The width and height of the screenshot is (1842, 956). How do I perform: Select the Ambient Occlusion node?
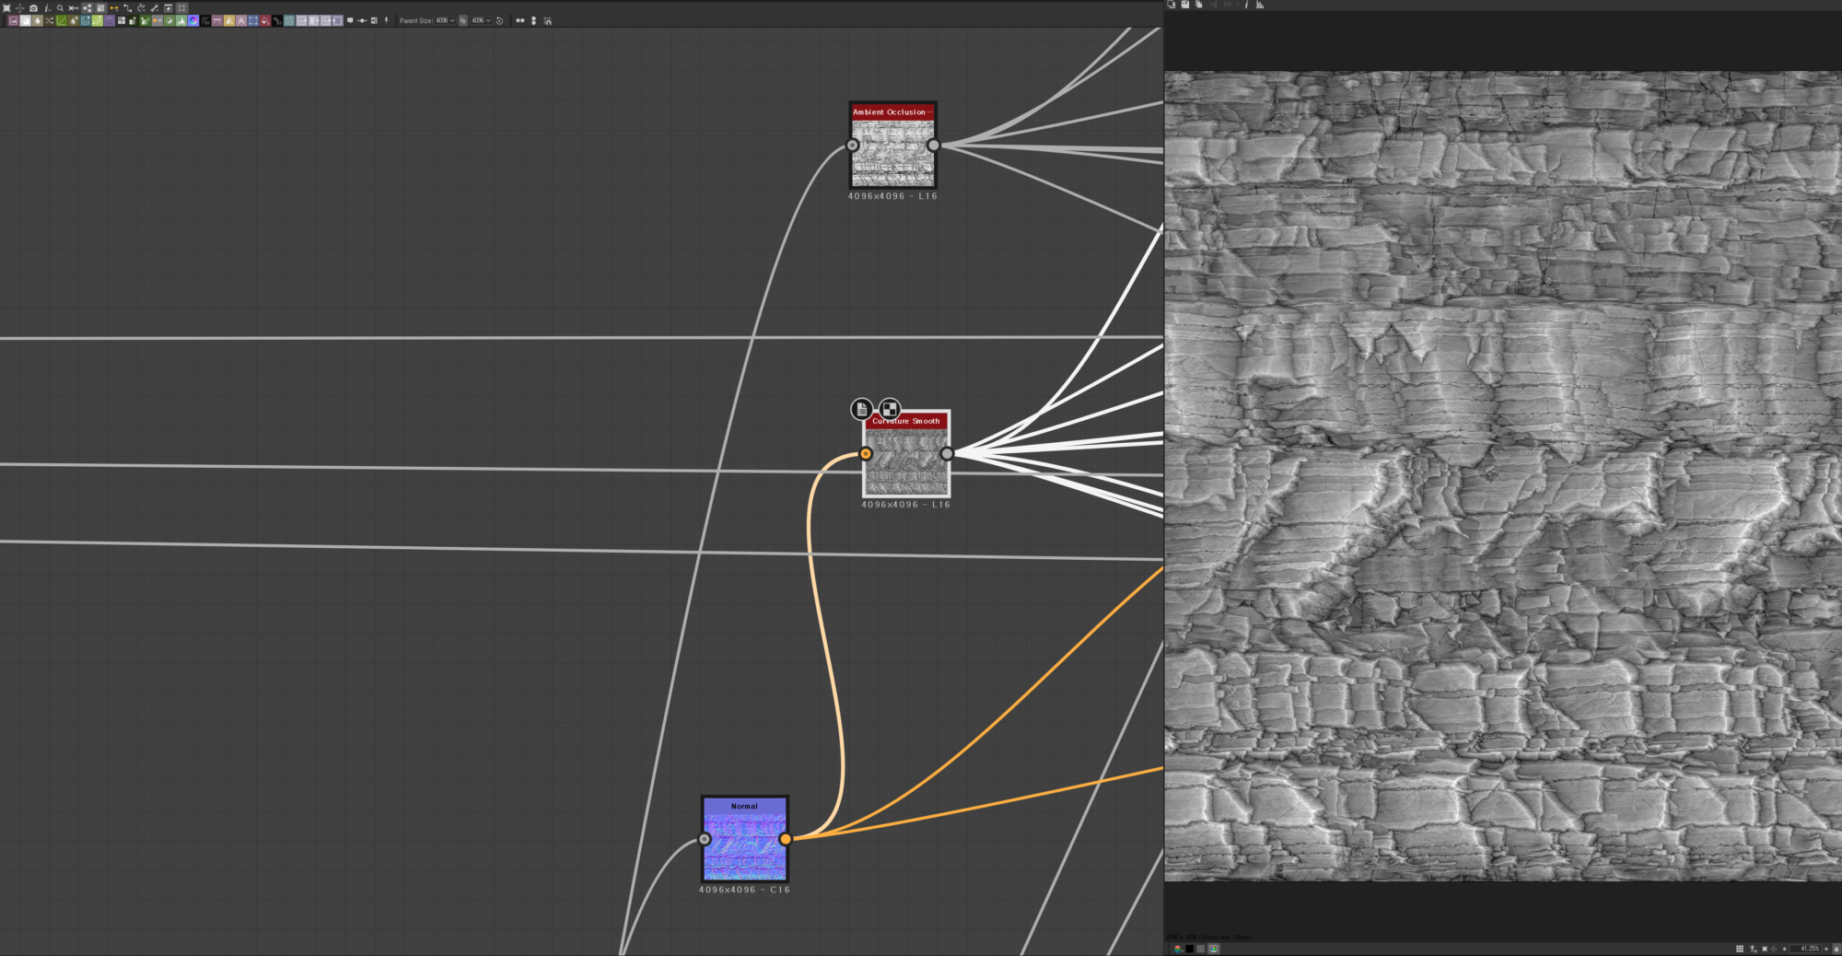892,153
